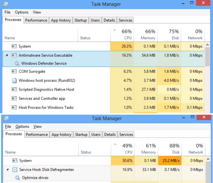Click the Host Process for Windows Tasks icon

point(14,108)
